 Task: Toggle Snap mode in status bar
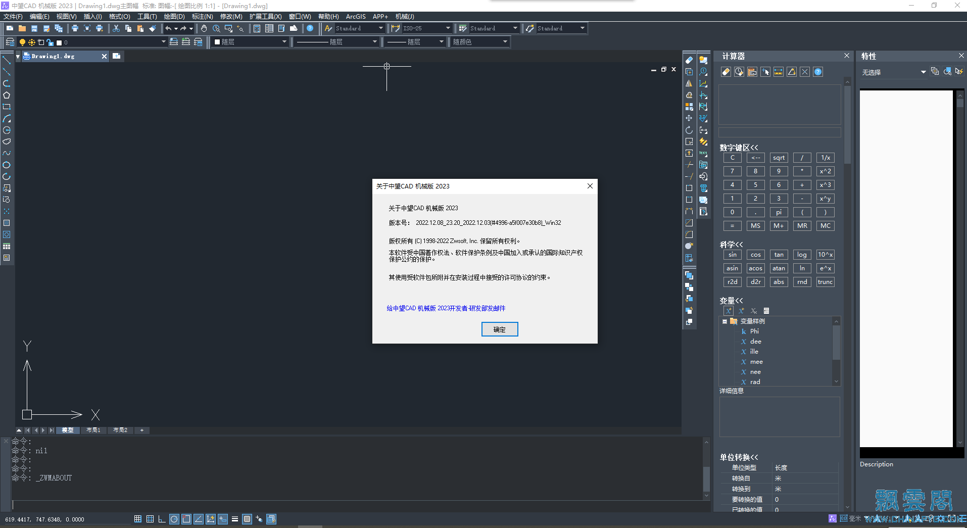pos(138,519)
